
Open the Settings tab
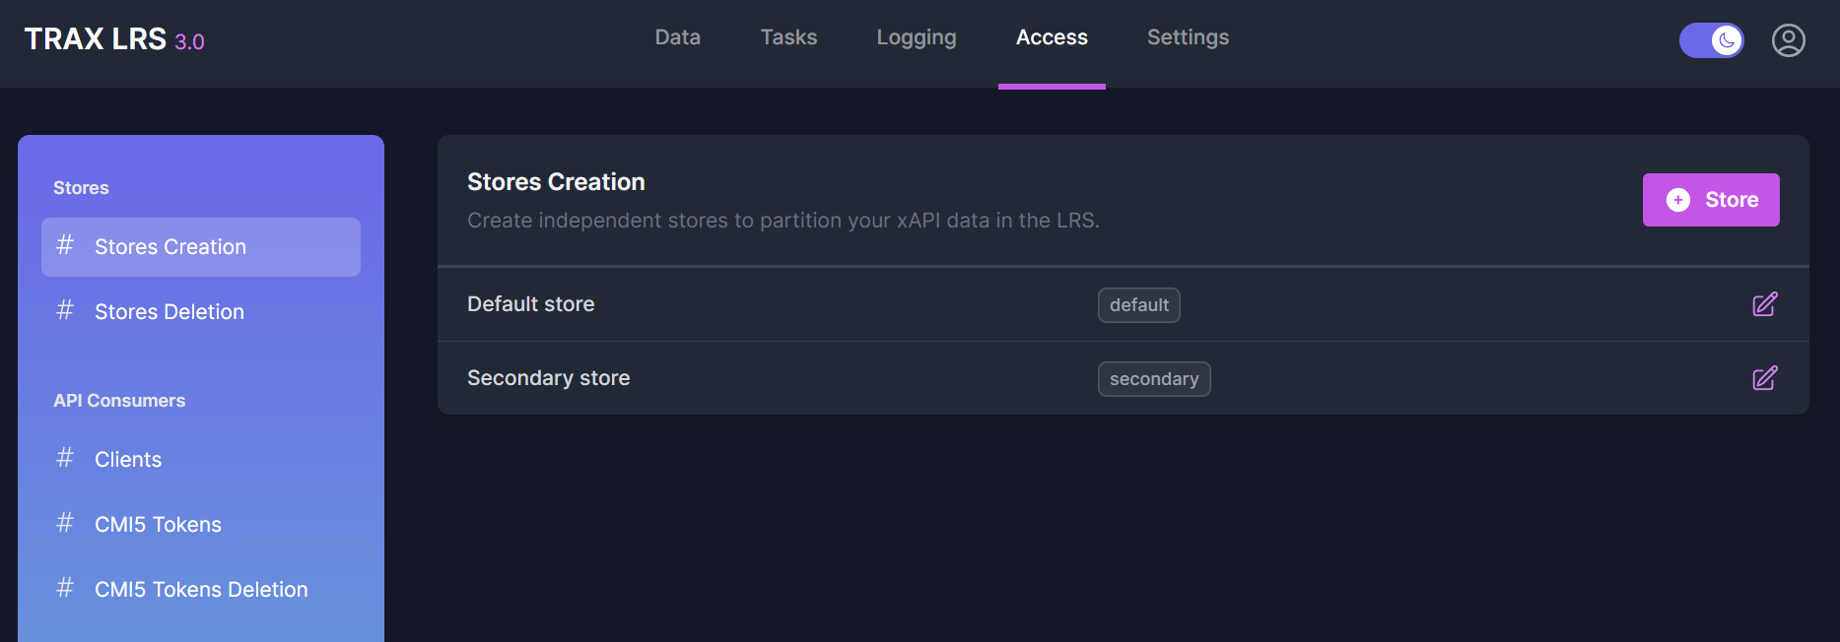click(1188, 37)
